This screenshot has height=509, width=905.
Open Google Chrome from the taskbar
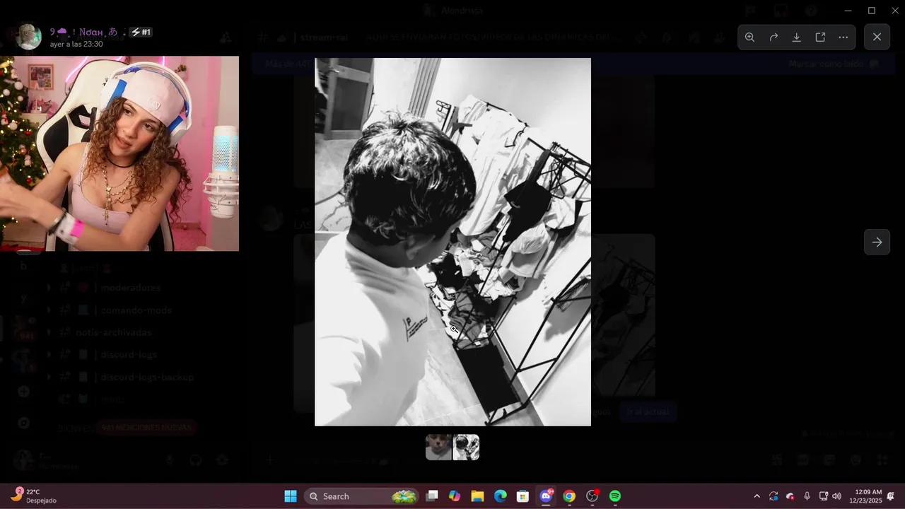coord(569,496)
